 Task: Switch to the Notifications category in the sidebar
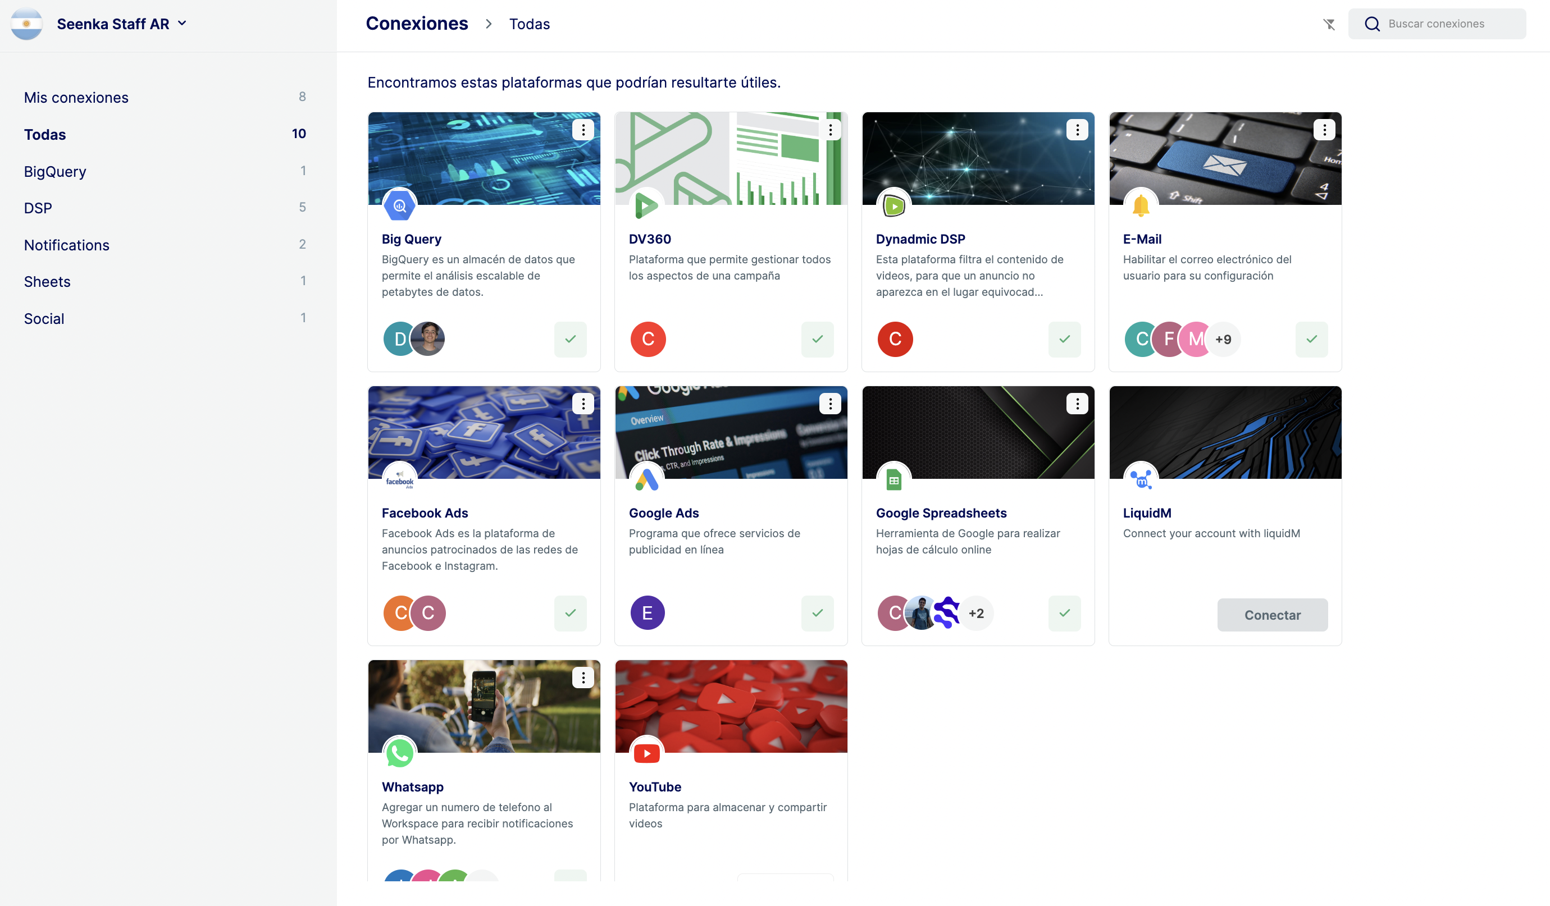pos(66,245)
